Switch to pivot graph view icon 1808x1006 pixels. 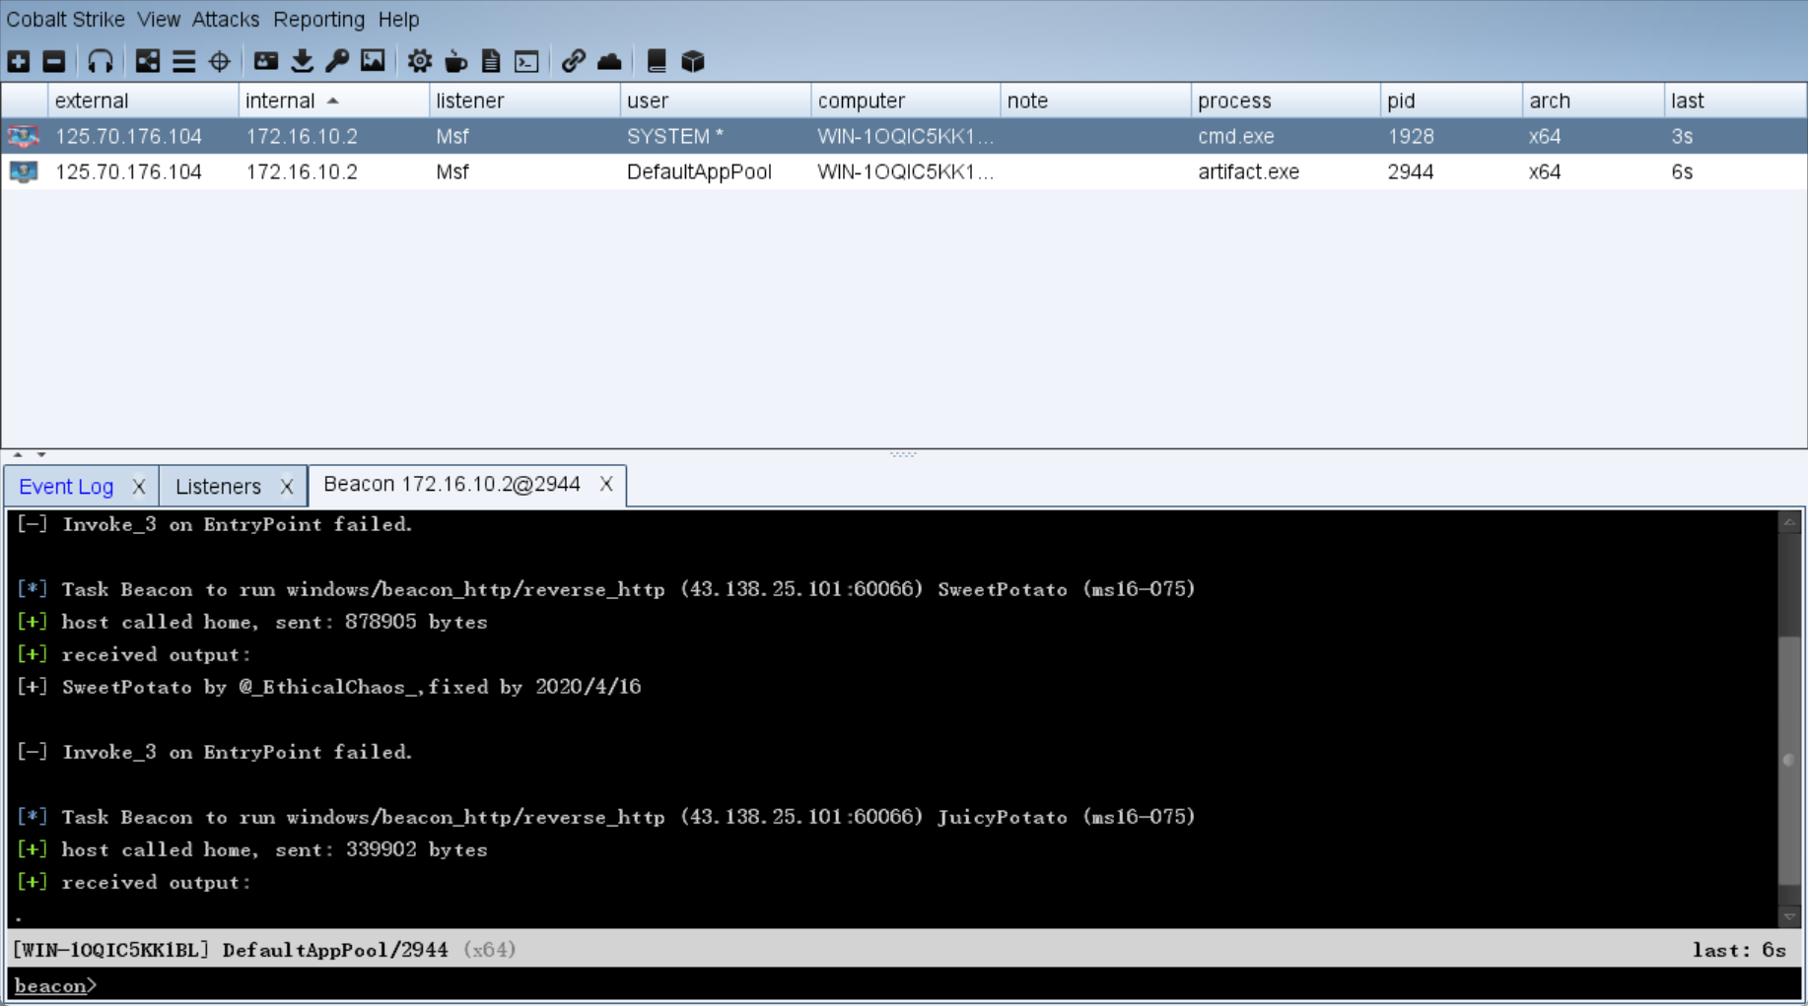tap(148, 61)
